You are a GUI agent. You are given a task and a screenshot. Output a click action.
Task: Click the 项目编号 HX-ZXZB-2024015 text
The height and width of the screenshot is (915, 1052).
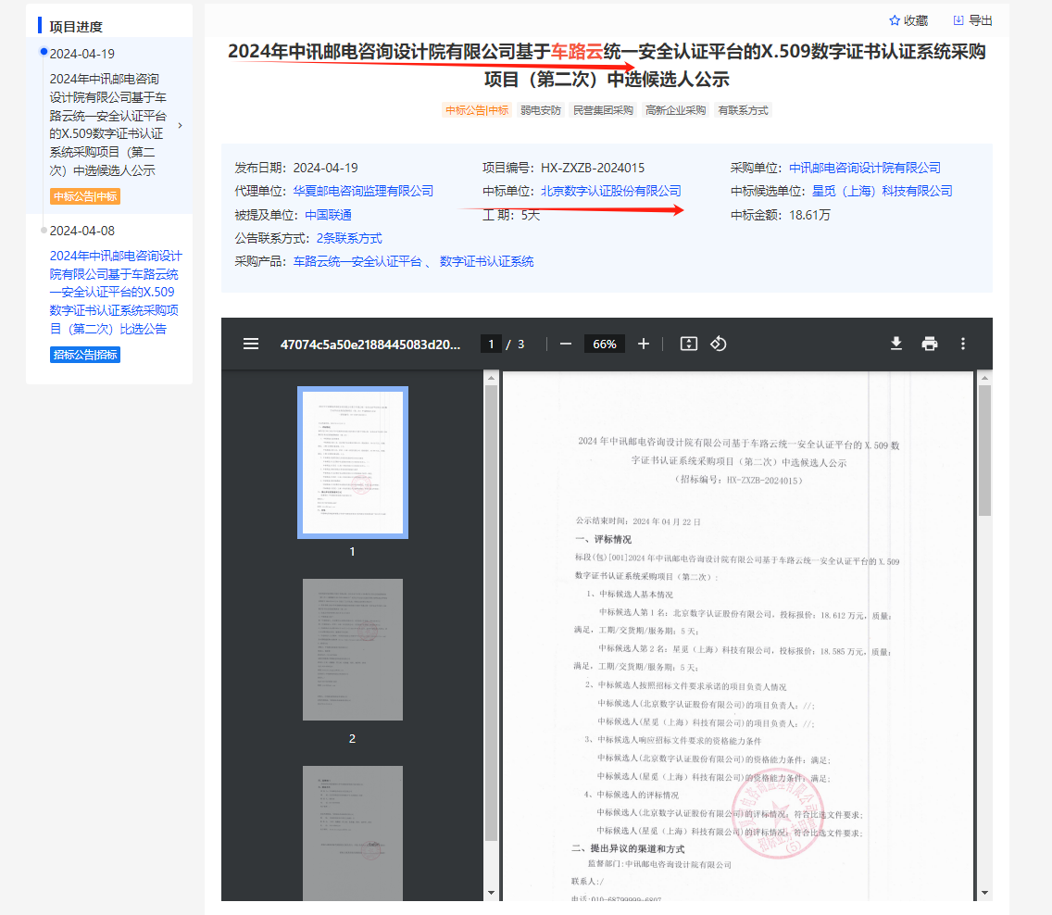click(564, 168)
